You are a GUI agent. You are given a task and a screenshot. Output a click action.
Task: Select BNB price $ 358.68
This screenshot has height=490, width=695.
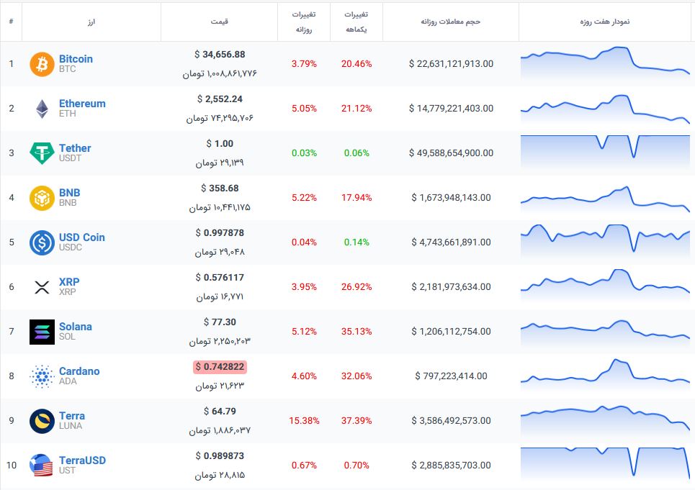[x=220, y=188]
